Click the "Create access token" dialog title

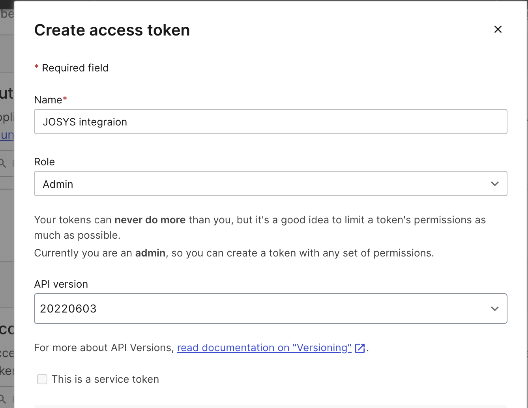(112, 30)
